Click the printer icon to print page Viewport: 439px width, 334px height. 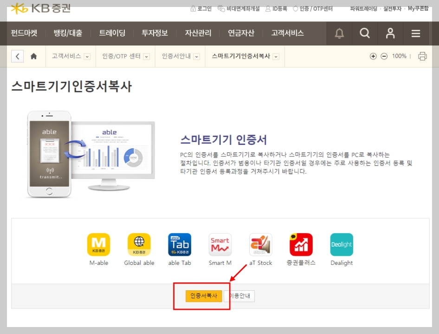422,55
